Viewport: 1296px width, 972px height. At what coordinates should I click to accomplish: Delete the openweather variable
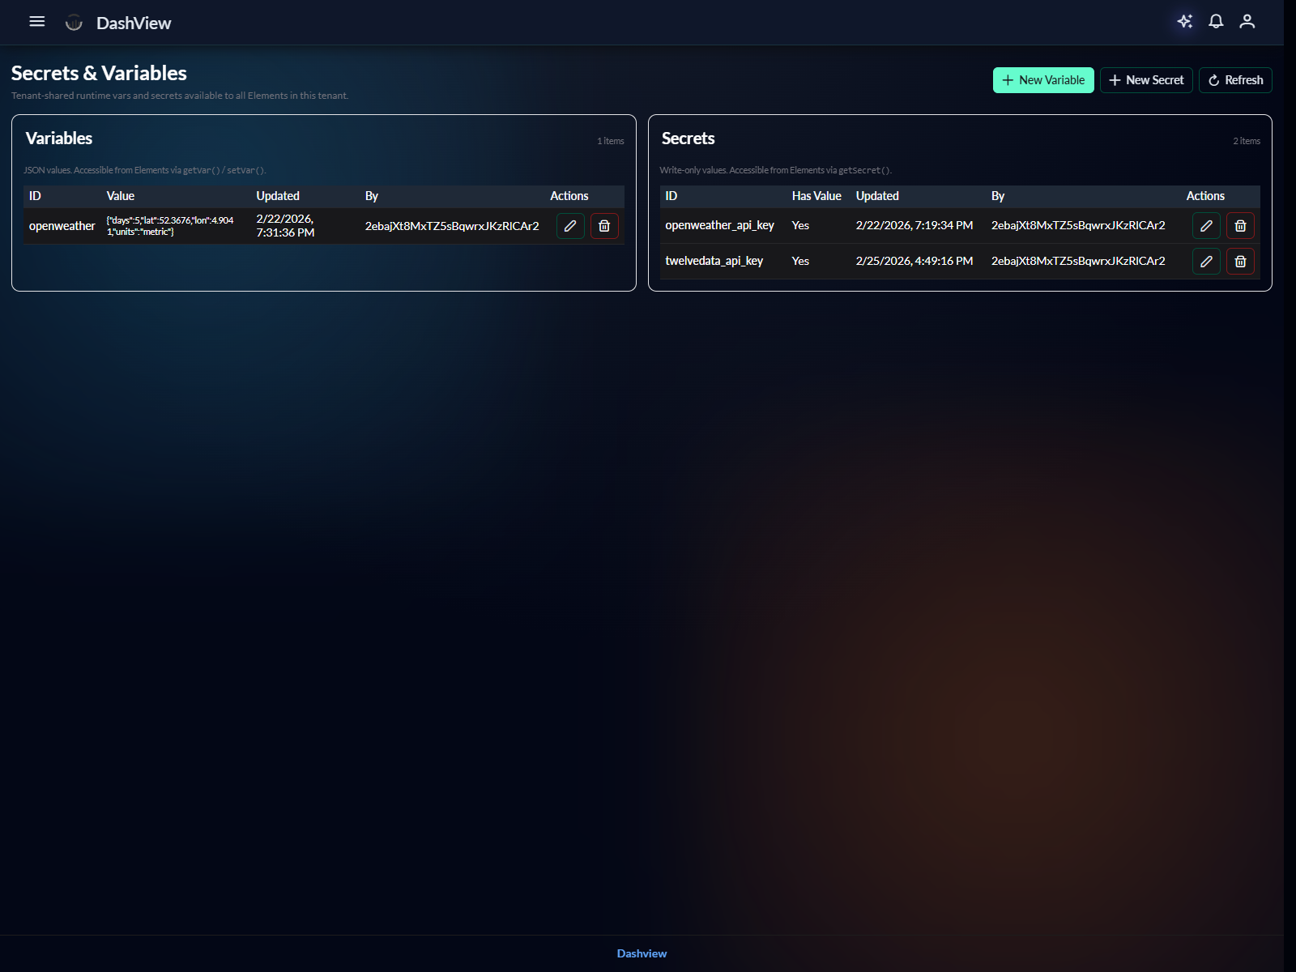604,226
